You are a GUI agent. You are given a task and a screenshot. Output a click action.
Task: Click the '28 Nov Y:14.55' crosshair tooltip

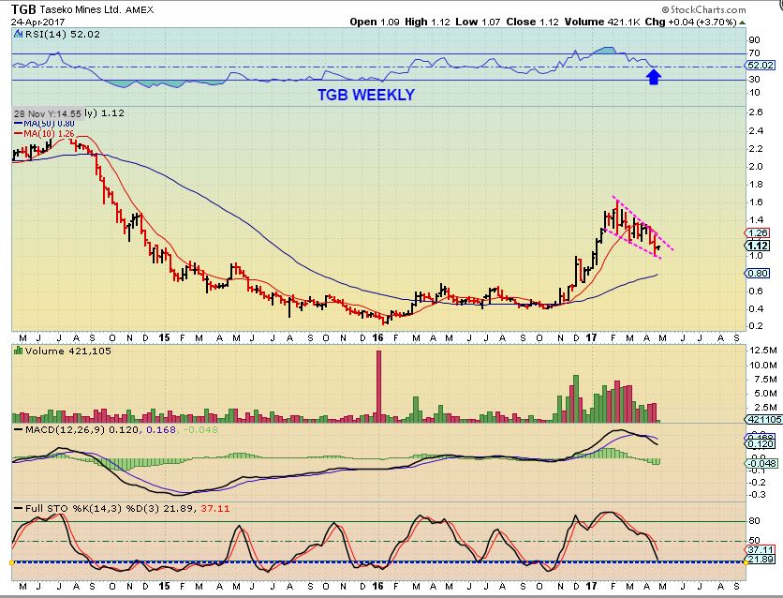point(48,113)
